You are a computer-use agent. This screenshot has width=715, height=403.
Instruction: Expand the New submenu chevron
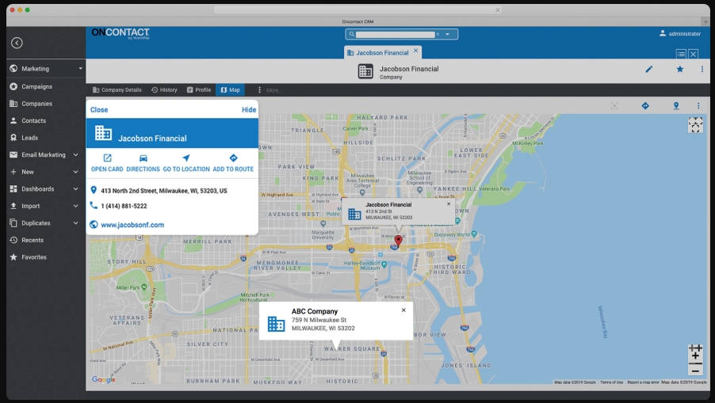pyautogui.click(x=75, y=172)
